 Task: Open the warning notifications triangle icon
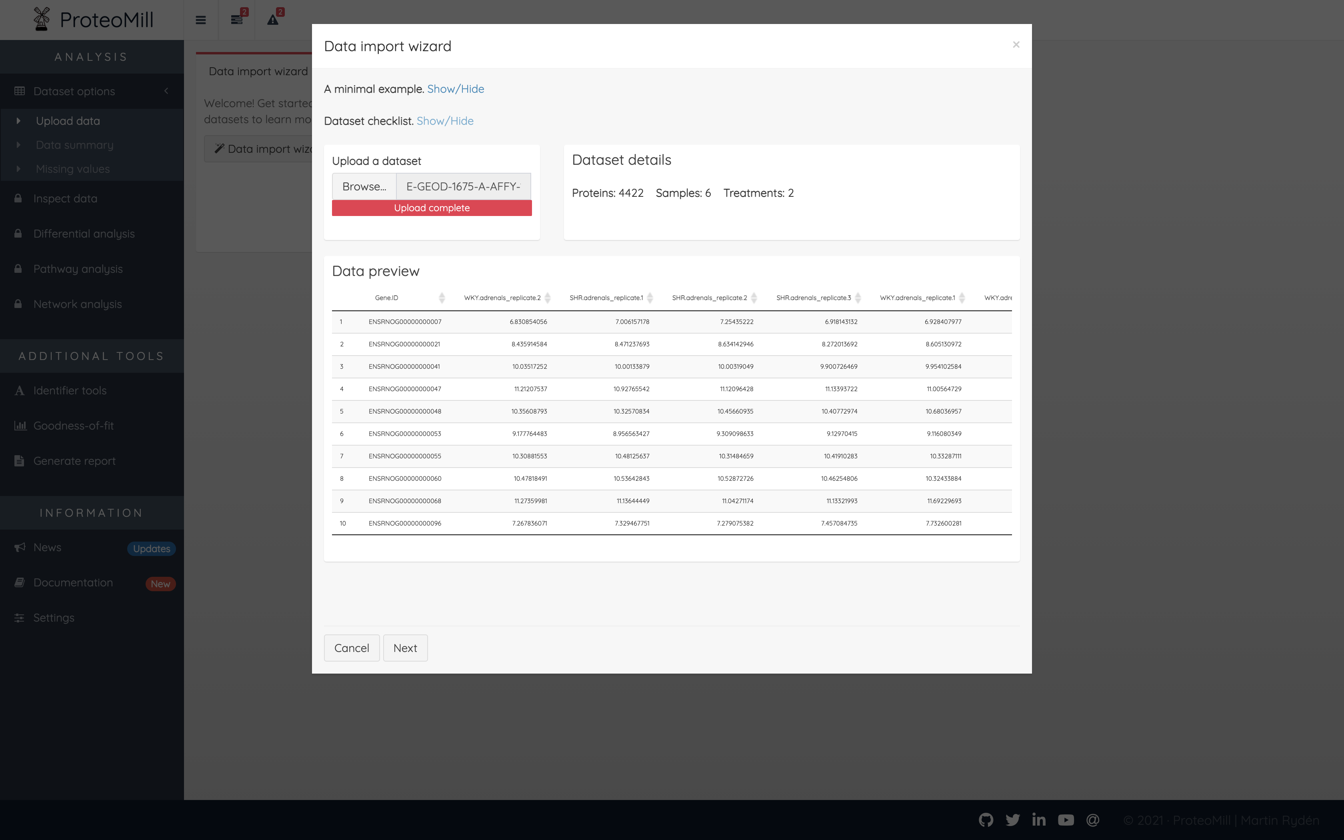[x=273, y=20]
